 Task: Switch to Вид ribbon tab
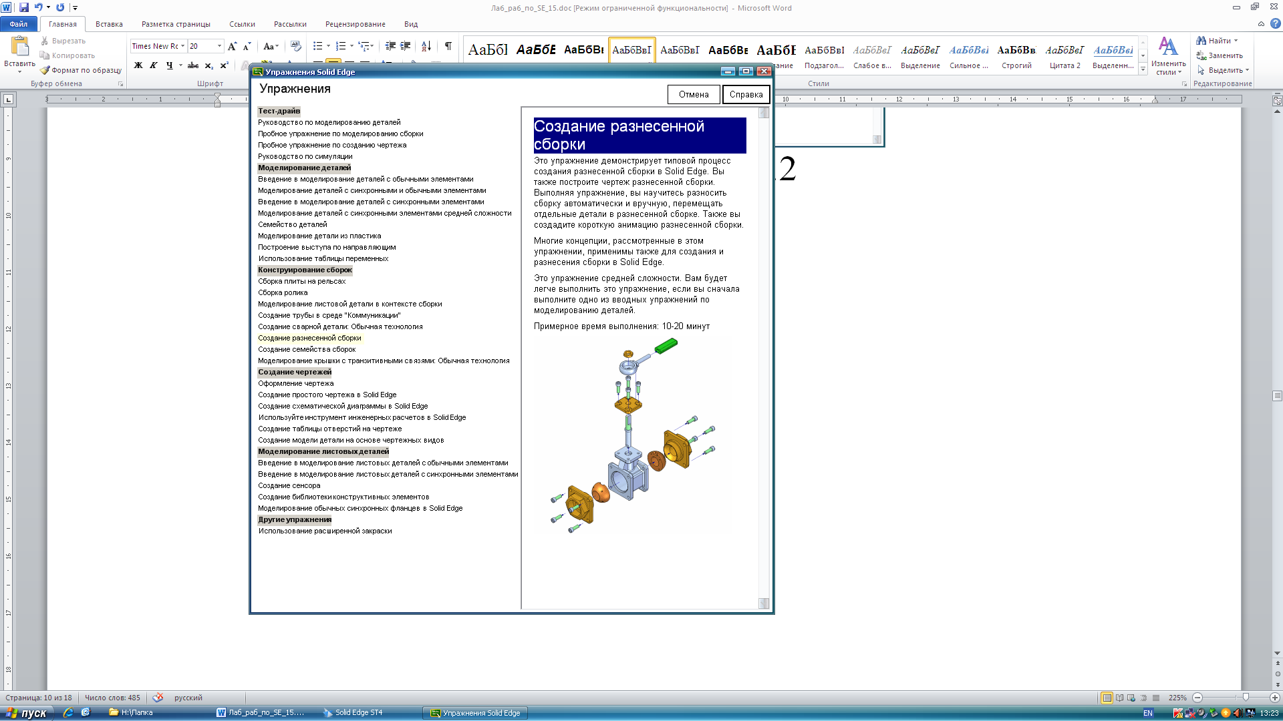click(411, 24)
